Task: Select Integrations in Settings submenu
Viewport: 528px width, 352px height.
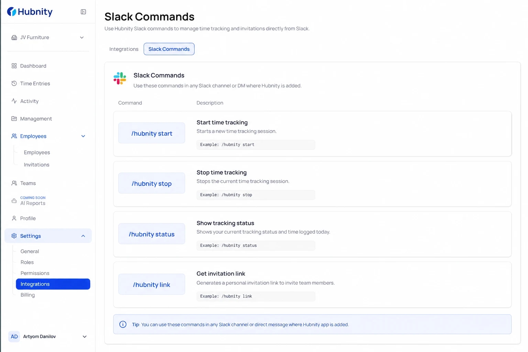Action: coord(53,284)
